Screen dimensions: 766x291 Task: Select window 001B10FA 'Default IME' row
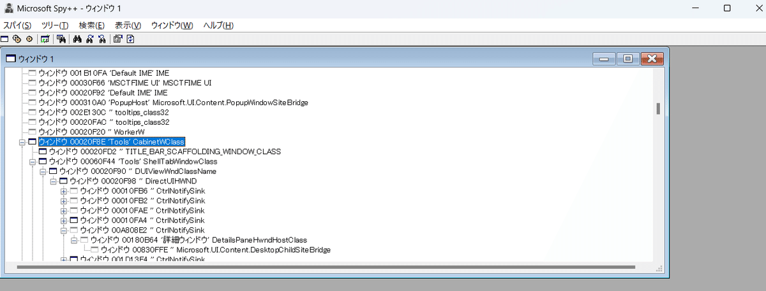pyautogui.click(x=103, y=73)
